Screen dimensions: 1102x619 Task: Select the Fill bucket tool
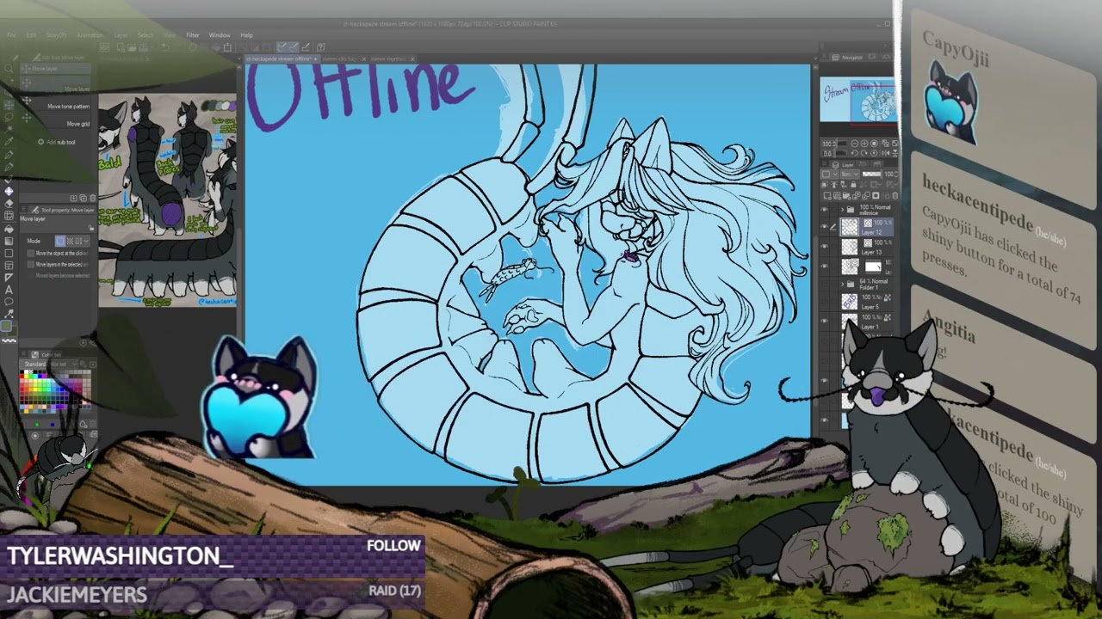(9, 229)
